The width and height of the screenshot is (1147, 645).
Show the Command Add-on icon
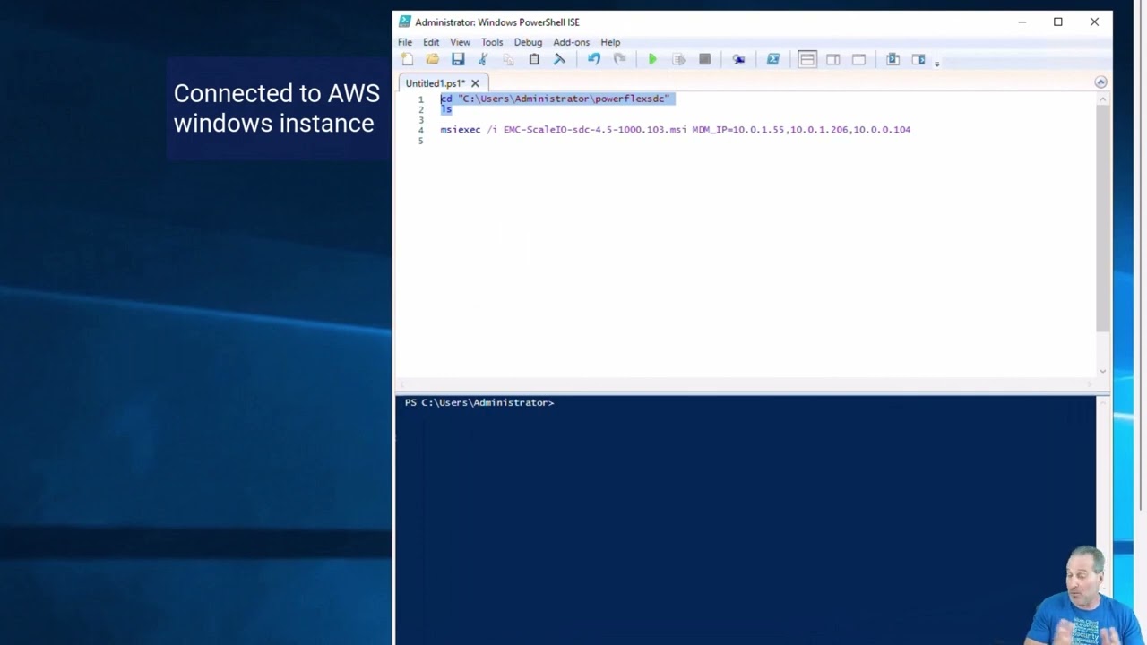pos(893,59)
